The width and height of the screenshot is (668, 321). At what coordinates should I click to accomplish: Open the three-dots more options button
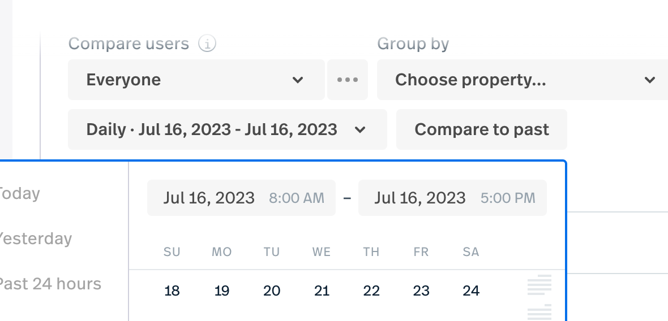(348, 80)
